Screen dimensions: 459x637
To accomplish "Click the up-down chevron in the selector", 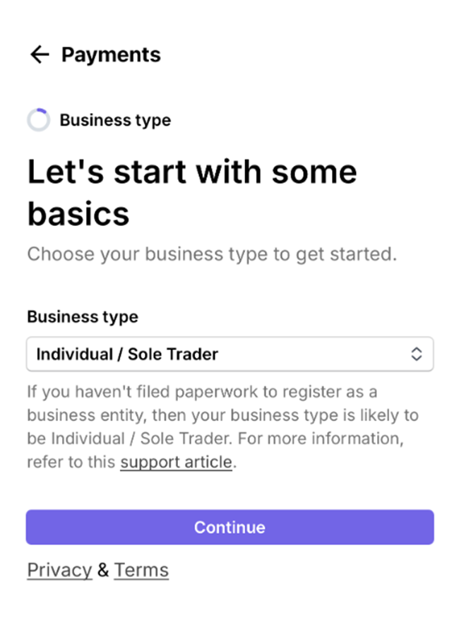I will pyautogui.click(x=417, y=354).
